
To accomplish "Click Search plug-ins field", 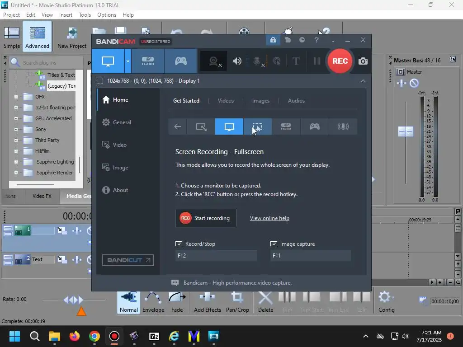I will [46, 62].
